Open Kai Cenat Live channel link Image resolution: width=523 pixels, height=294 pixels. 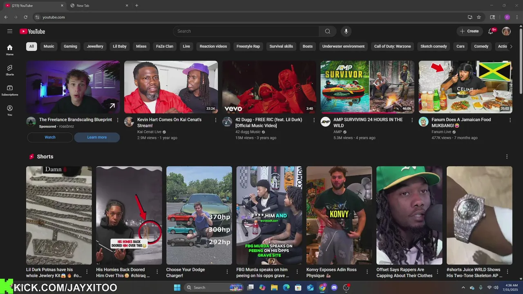tap(149, 132)
